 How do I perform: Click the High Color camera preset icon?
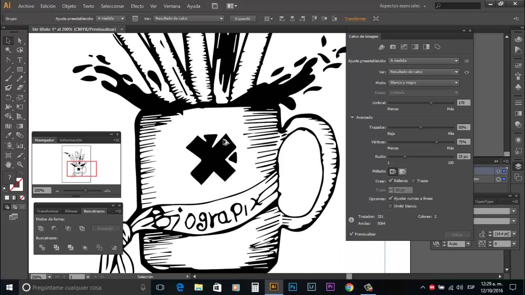pos(393,47)
